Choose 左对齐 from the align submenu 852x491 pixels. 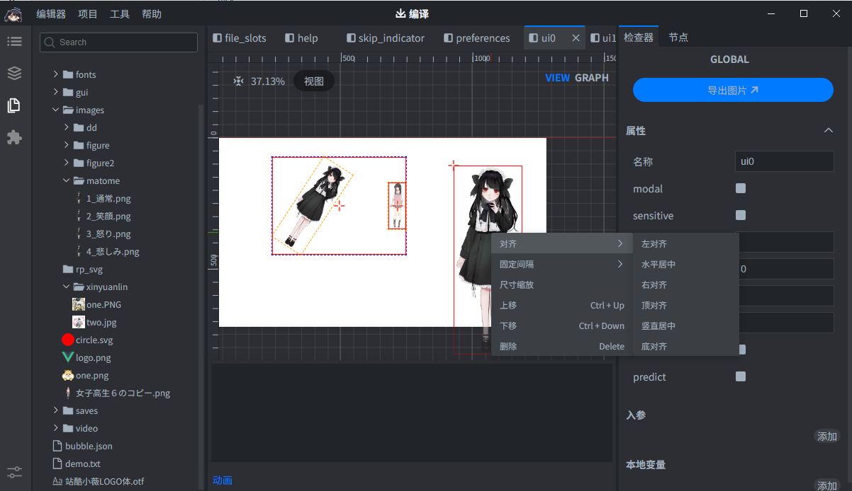685,243
